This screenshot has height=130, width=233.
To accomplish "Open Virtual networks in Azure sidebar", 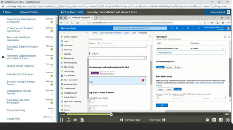I will click(x=68, y=97).
